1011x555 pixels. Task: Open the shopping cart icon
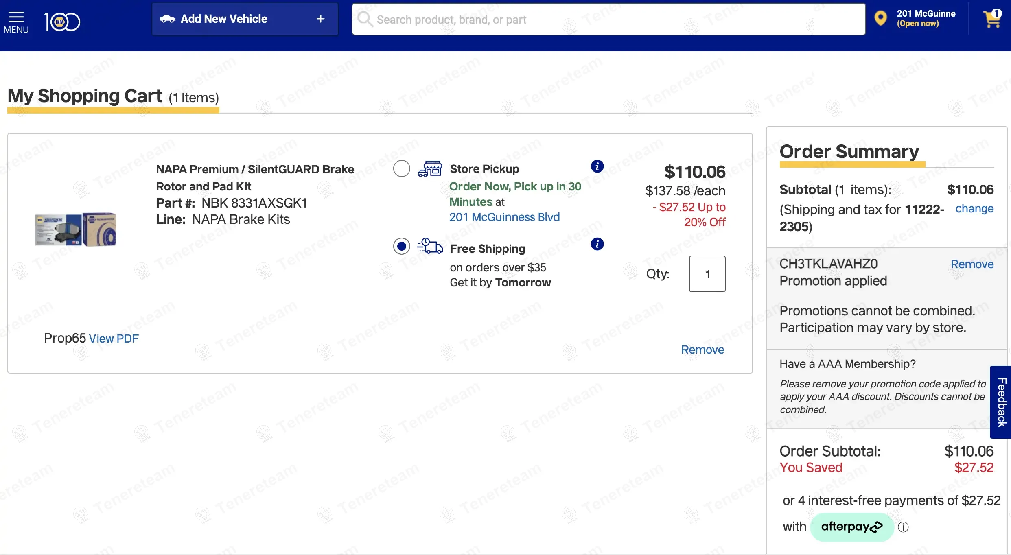pyautogui.click(x=992, y=18)
